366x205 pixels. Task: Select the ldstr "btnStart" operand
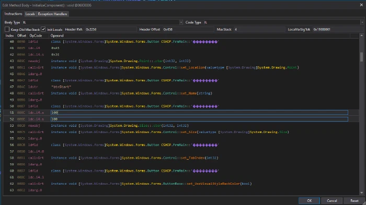pyautogui.click(x=61, y=87)
